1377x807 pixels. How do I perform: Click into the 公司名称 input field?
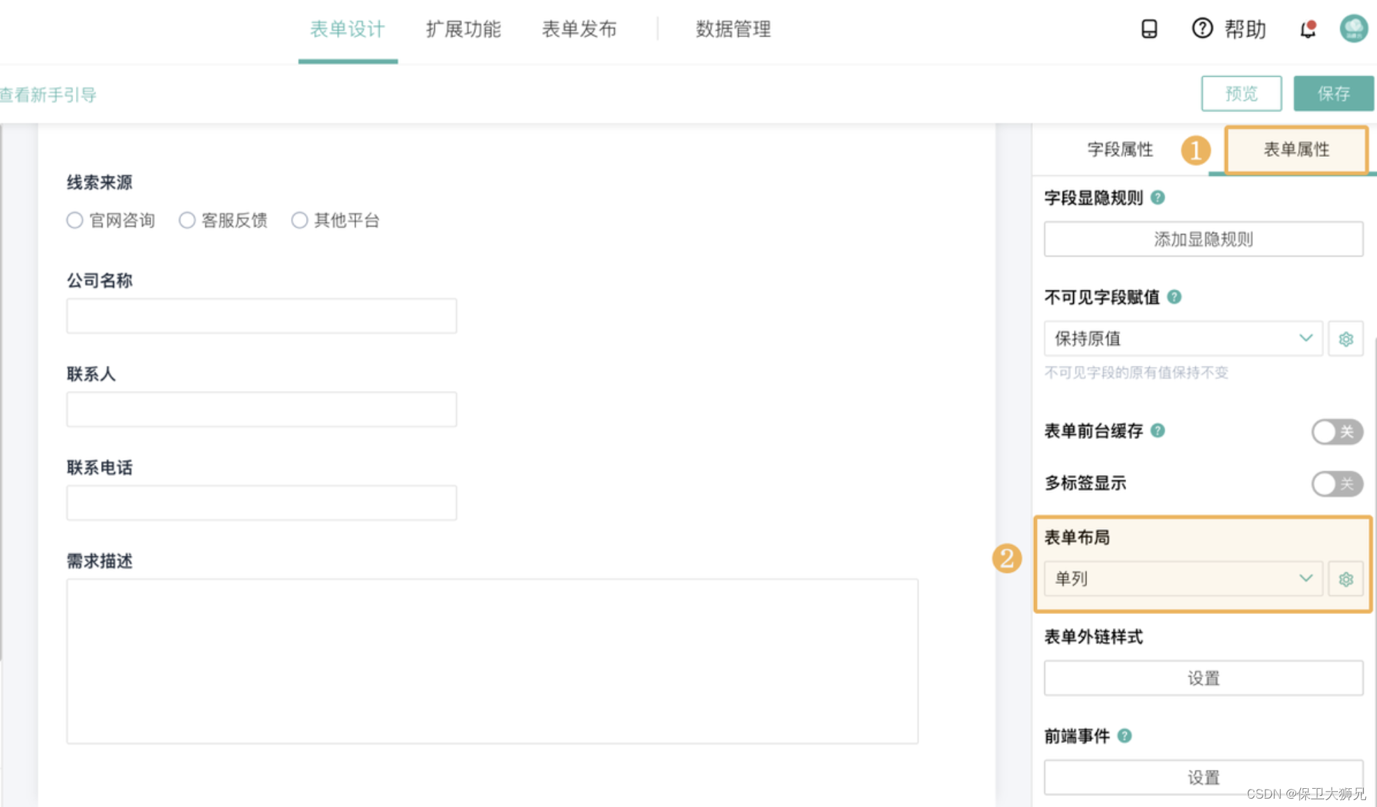coord(261,316)
